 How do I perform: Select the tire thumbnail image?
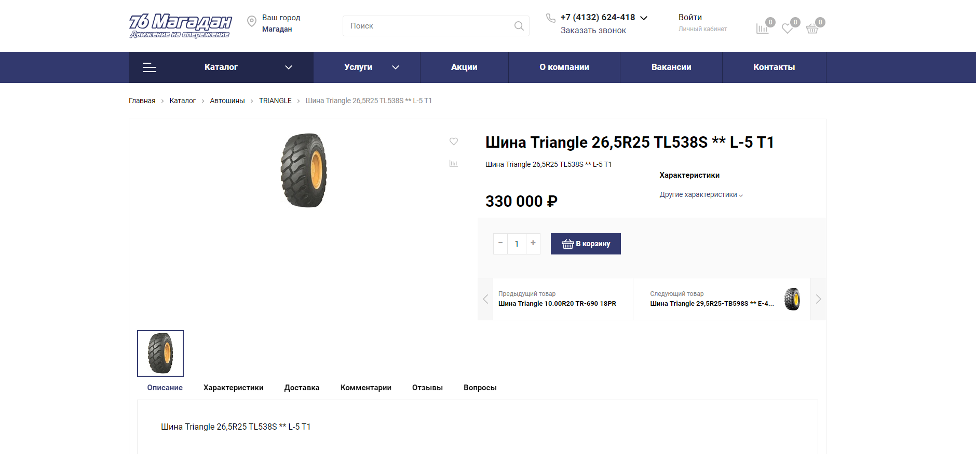coord(160,353)
